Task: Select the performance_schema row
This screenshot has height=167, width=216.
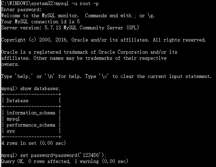Action: (x=31, y=125)
